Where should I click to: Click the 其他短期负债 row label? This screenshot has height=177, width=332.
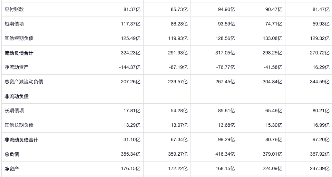tap(19, 39)
